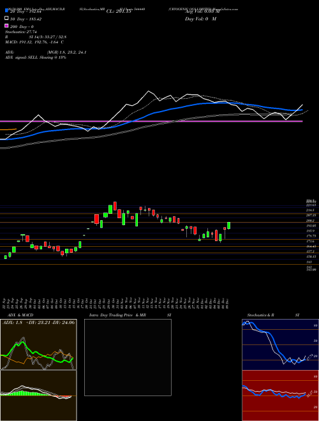Open the ADX indicator chart panel

(x=38, y=344)
